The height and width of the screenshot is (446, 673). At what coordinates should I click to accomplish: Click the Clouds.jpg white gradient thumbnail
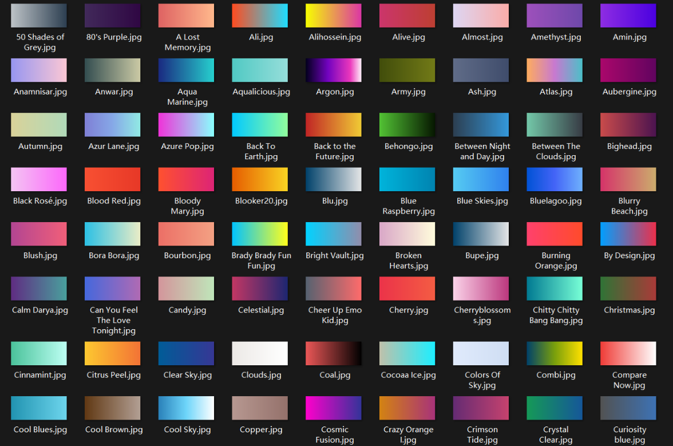point(260,353)
